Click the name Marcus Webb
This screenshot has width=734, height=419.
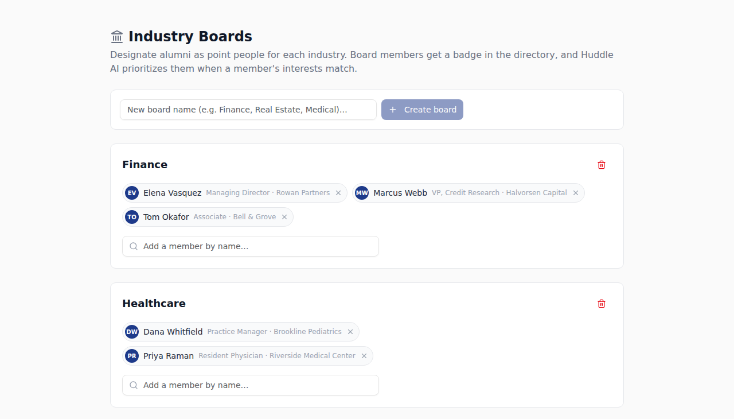point(400,193)
